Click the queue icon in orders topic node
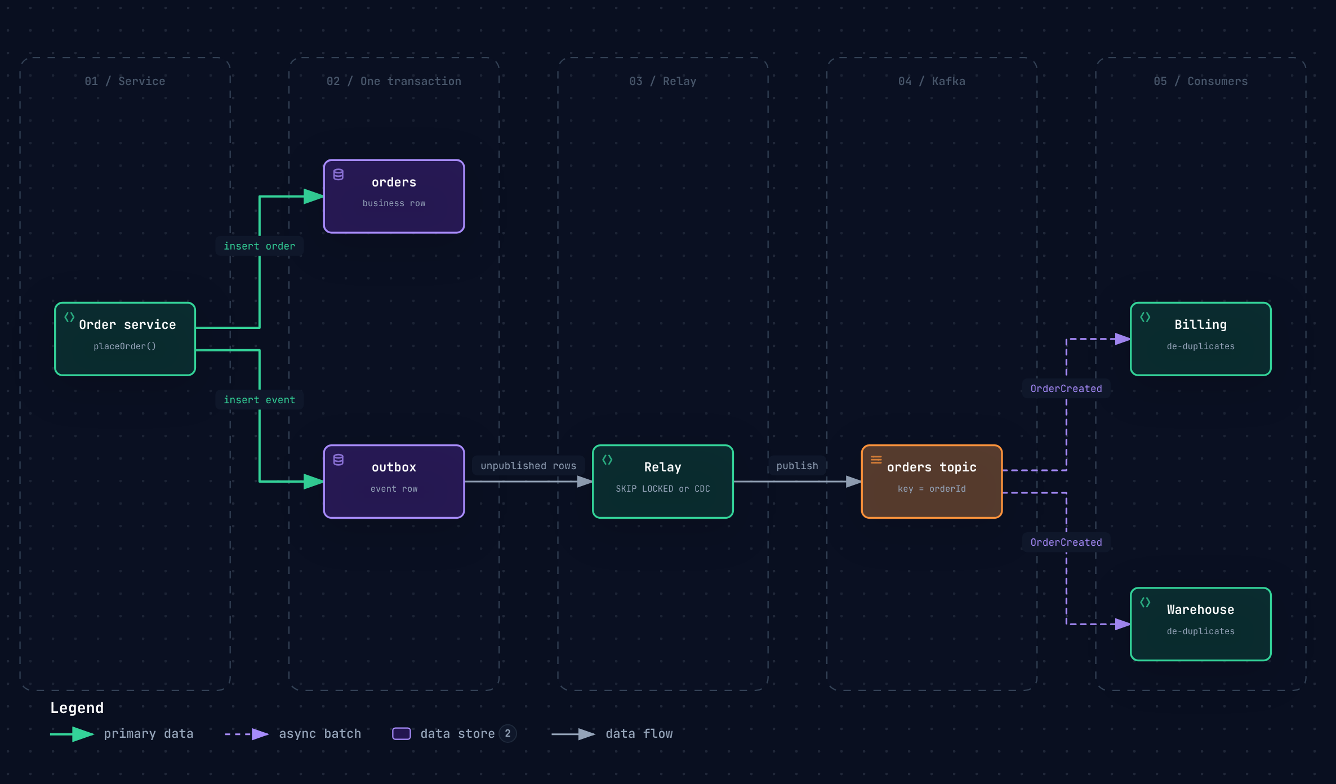This screenshot has width=1336, height=784. pos(876,460)
